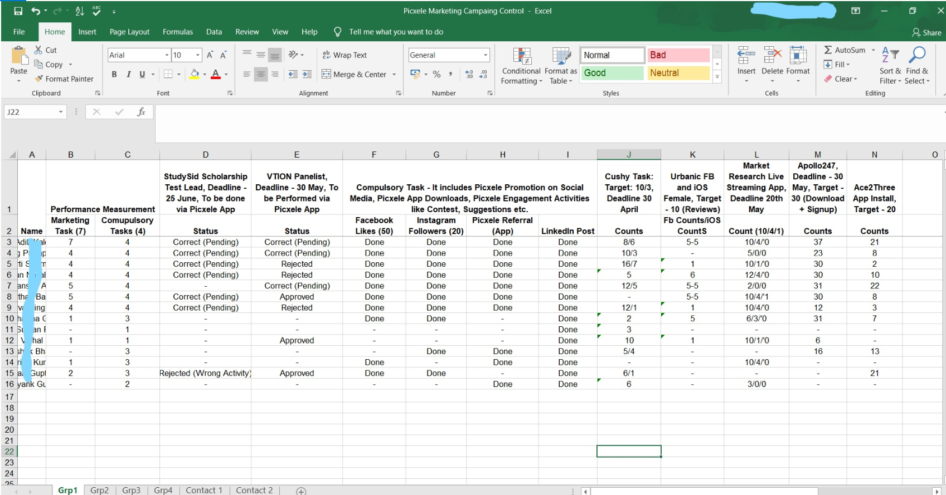Open the Clear dropdown
Viewport: 946px width, 495px height.
point(841,79)
